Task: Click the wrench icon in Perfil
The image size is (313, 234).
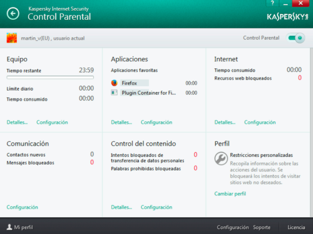Action: [221, 158]
